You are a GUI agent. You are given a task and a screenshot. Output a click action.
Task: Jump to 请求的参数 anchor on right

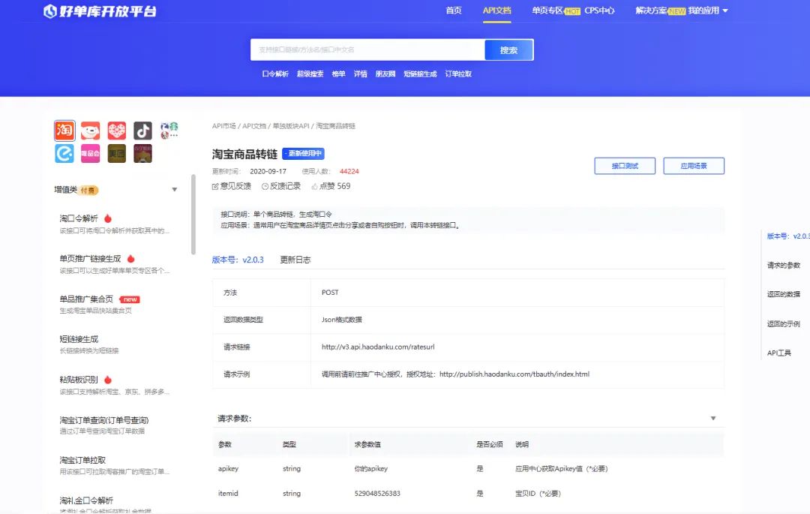click(x=783, y=266)
